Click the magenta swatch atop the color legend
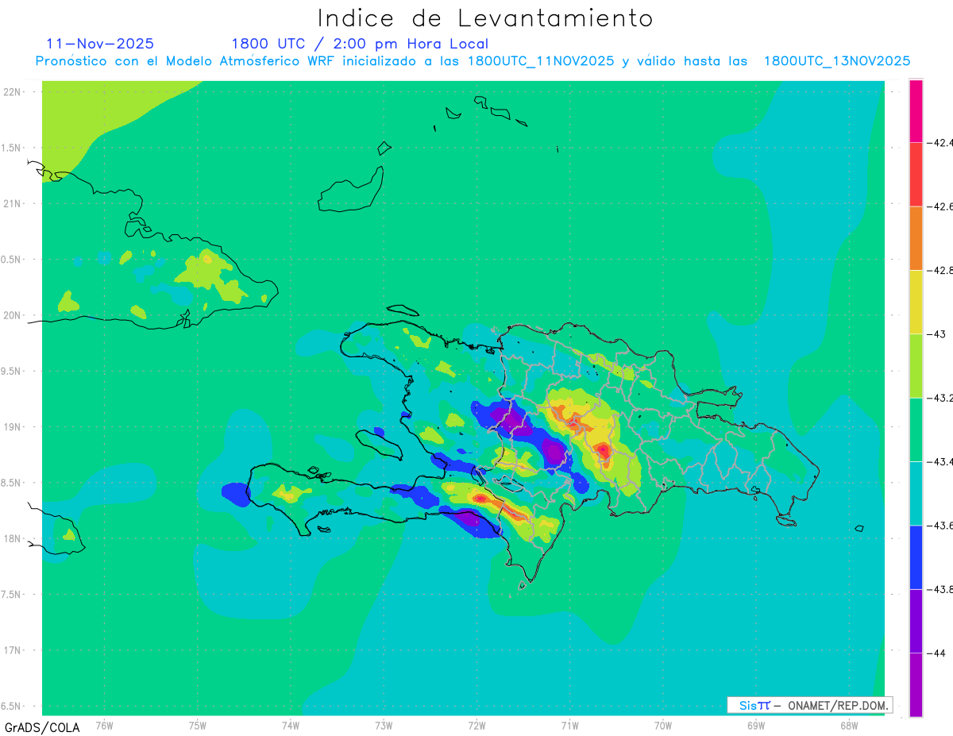 pos(916,111)
